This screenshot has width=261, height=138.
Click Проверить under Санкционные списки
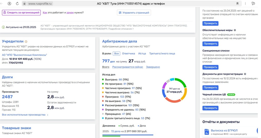210,67
